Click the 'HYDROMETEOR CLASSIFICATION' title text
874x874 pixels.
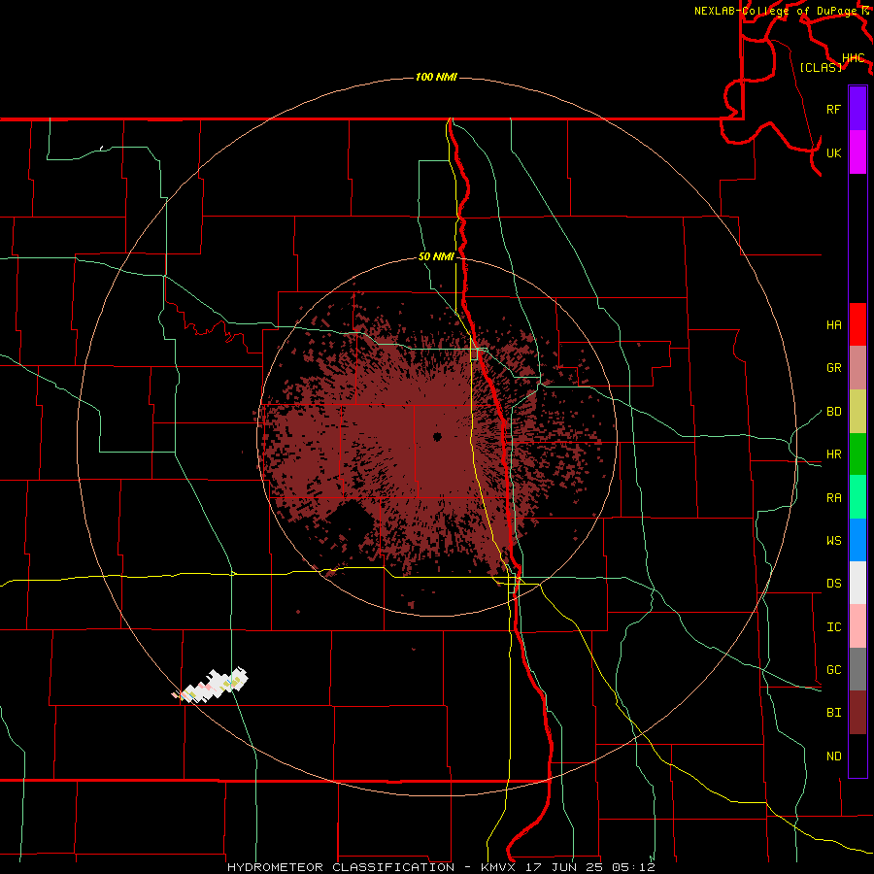pos(341,867)
